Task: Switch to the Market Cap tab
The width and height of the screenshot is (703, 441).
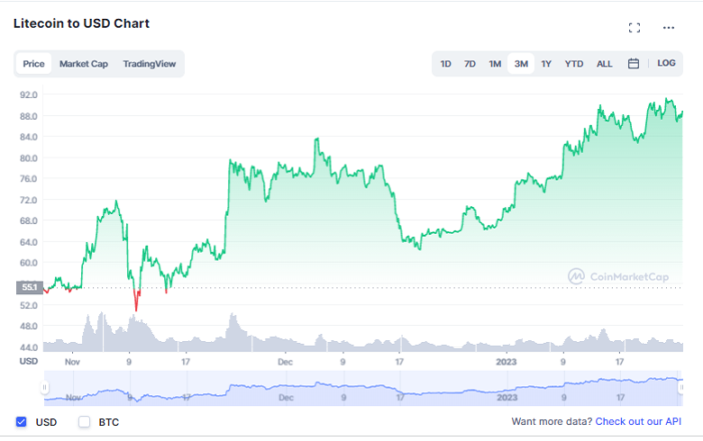Action: click(x=84, y=64)
